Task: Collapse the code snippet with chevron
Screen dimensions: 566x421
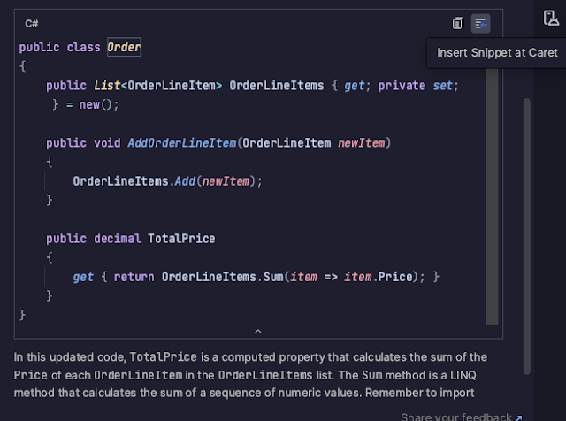Action: pos(258,331)
